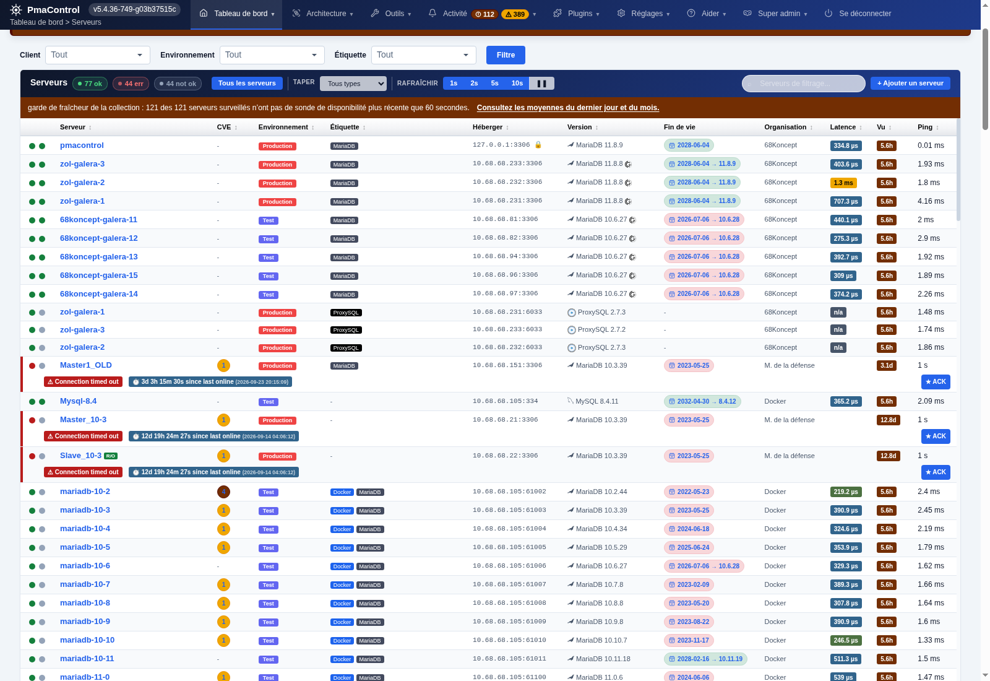The height and width of the screenshot is (681, 990).
Task: Click the bell icon beside Activité
Action: tap(433, 13)
